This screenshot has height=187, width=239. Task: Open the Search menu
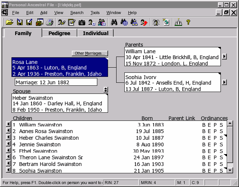pyautogui.click(x=77, y=13)
